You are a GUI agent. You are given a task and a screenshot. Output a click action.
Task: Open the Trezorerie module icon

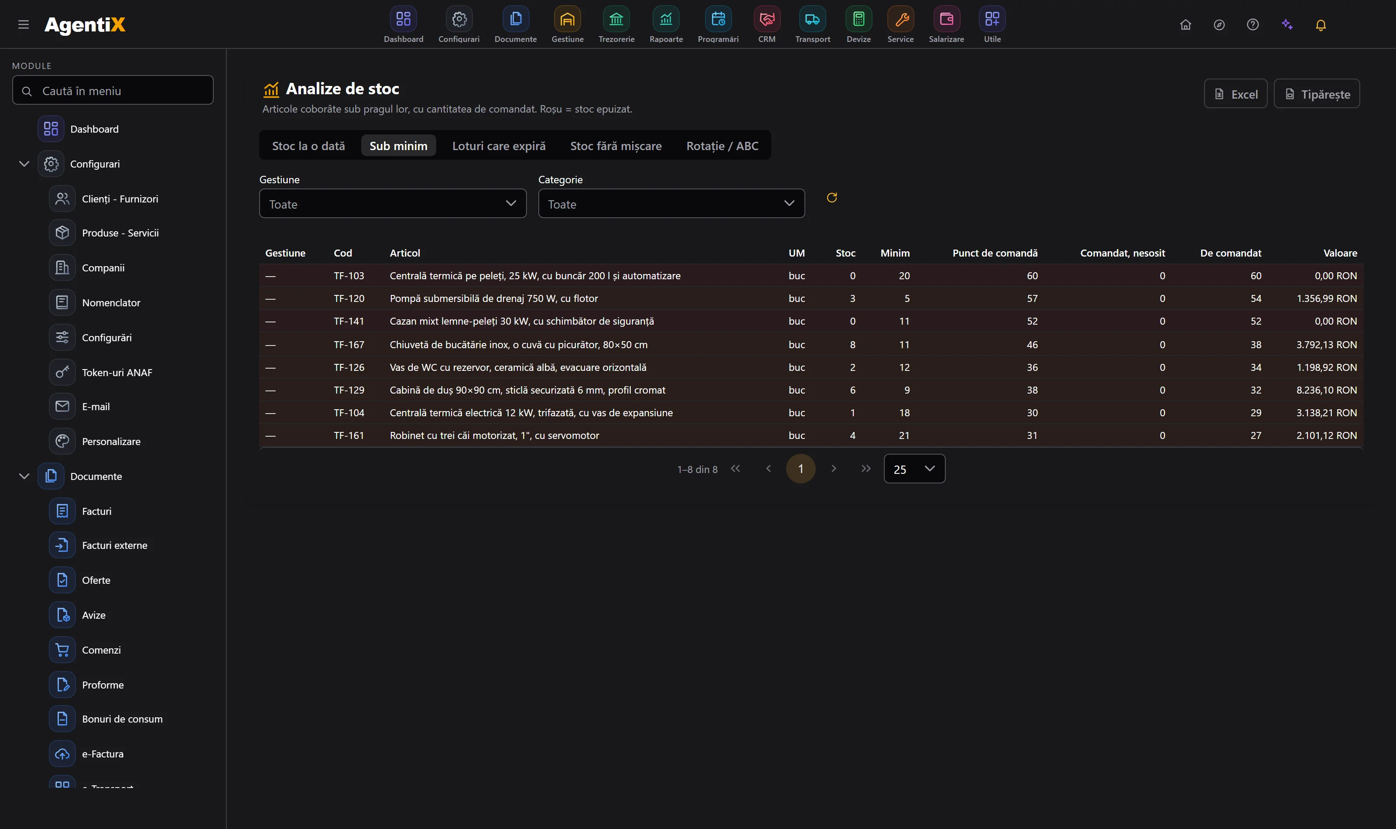point(616,19)
